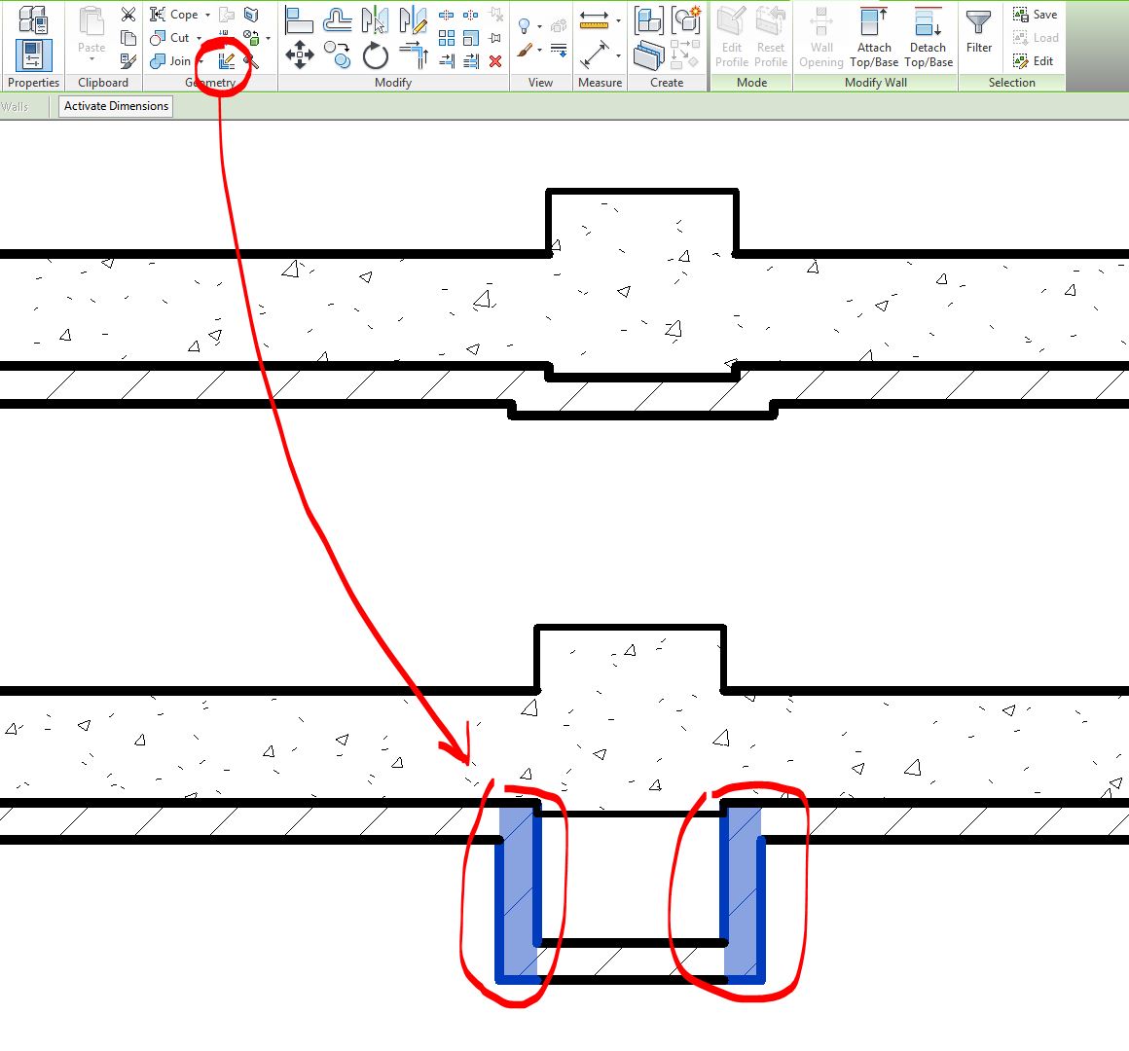
Task: Select Mirror - Pick Axis tool
Action: [375, 20]
